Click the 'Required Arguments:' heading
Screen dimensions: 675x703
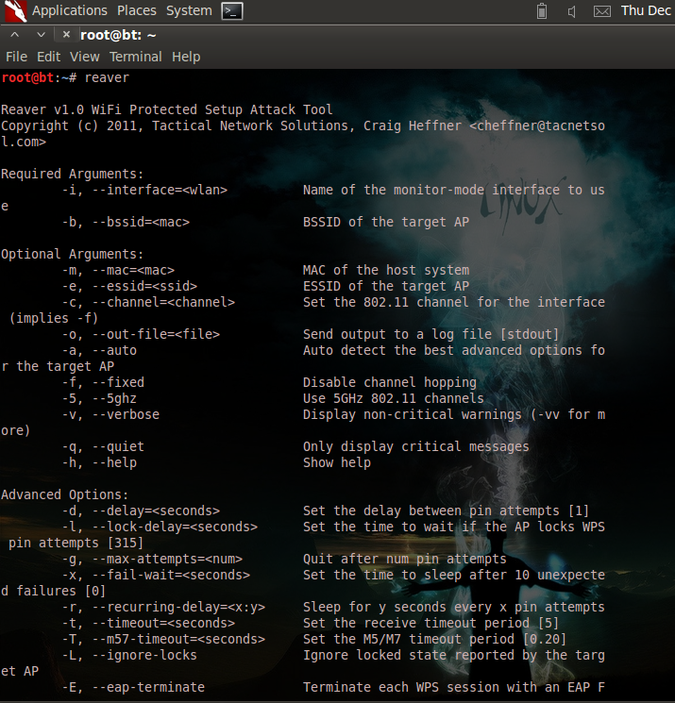point(72,174)
